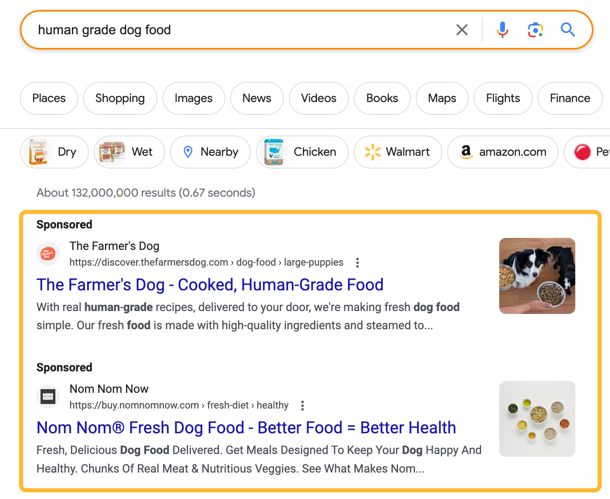The image size is (610, 499).
Task: Select the Dry dog food filter
Action: coord(54,152)
